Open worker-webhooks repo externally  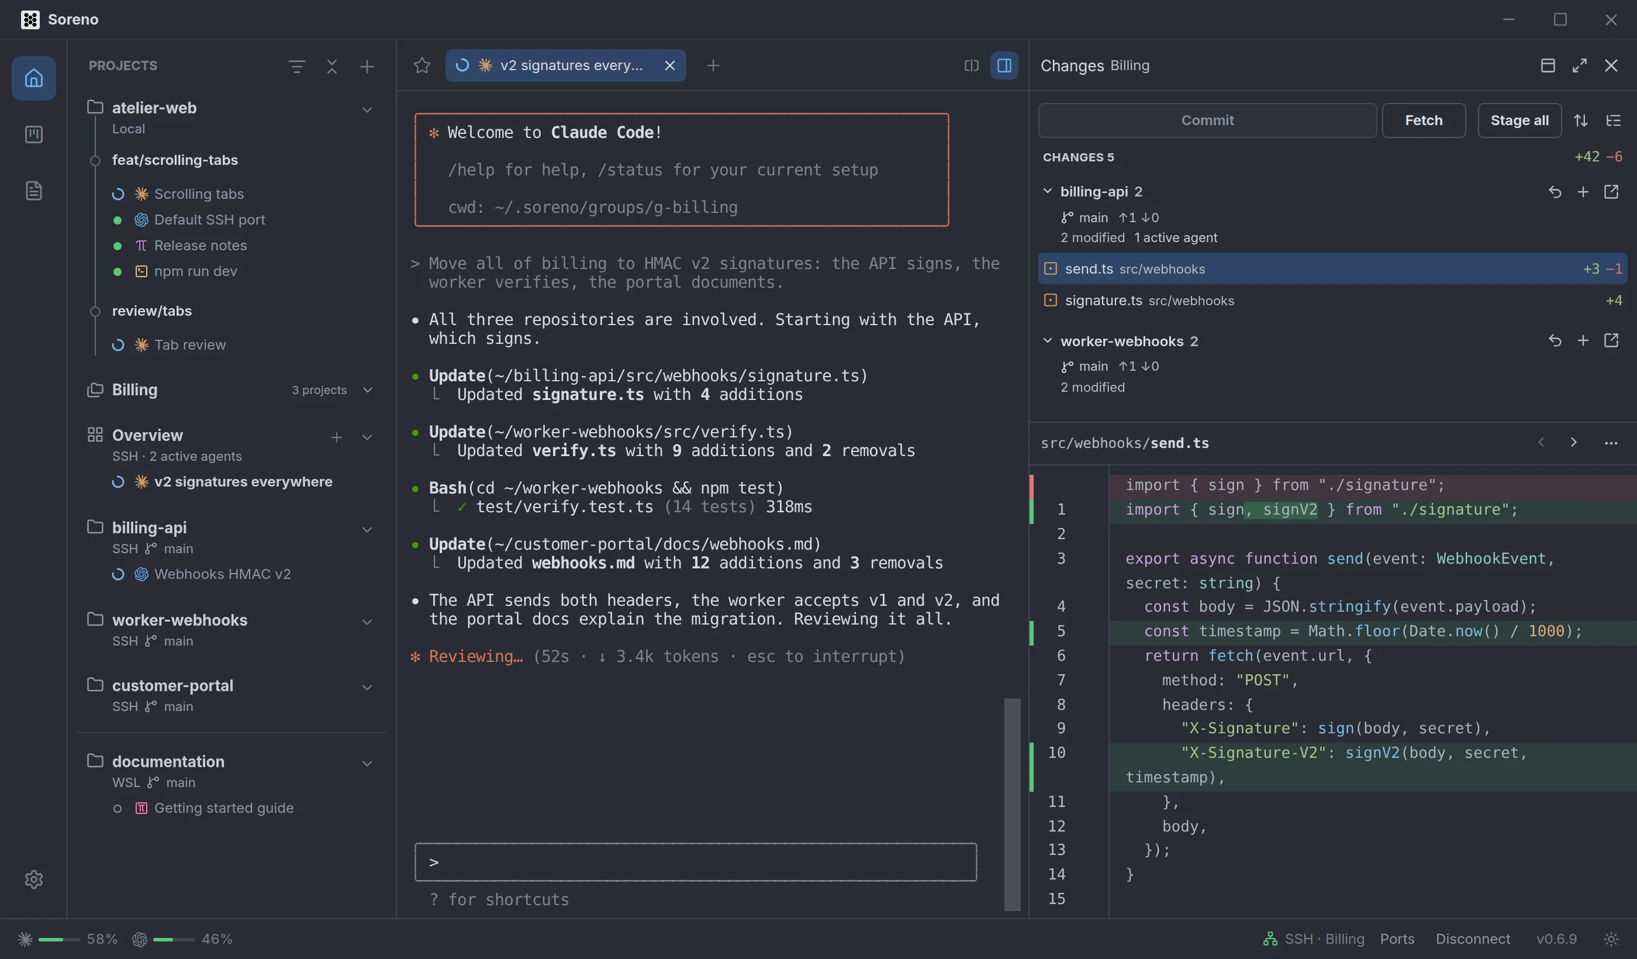click(x=1611, y=340)
